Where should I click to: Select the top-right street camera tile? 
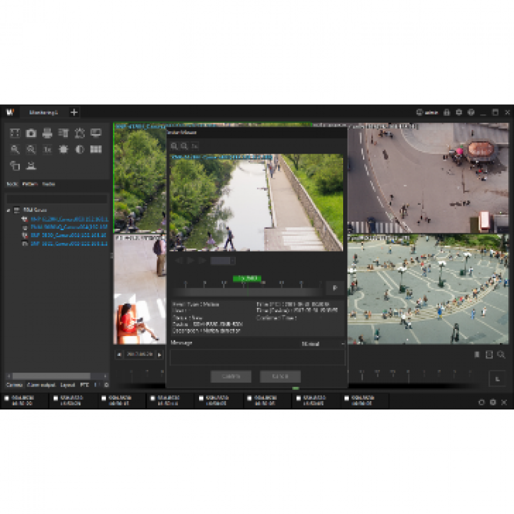pyautogui.click(x=428, y=179)
